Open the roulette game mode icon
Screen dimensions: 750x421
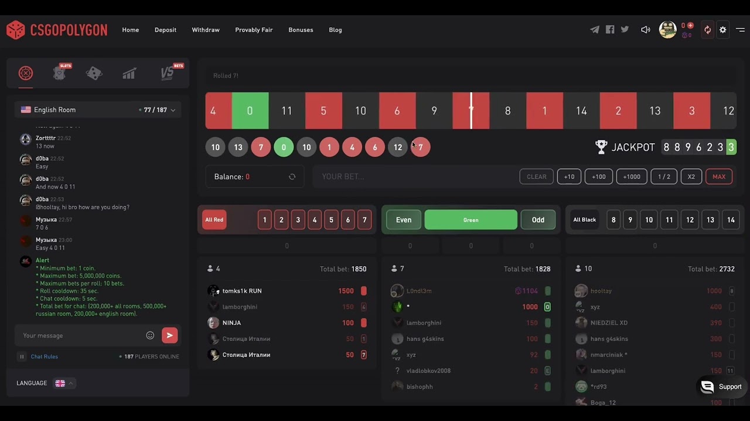[25, 73]
